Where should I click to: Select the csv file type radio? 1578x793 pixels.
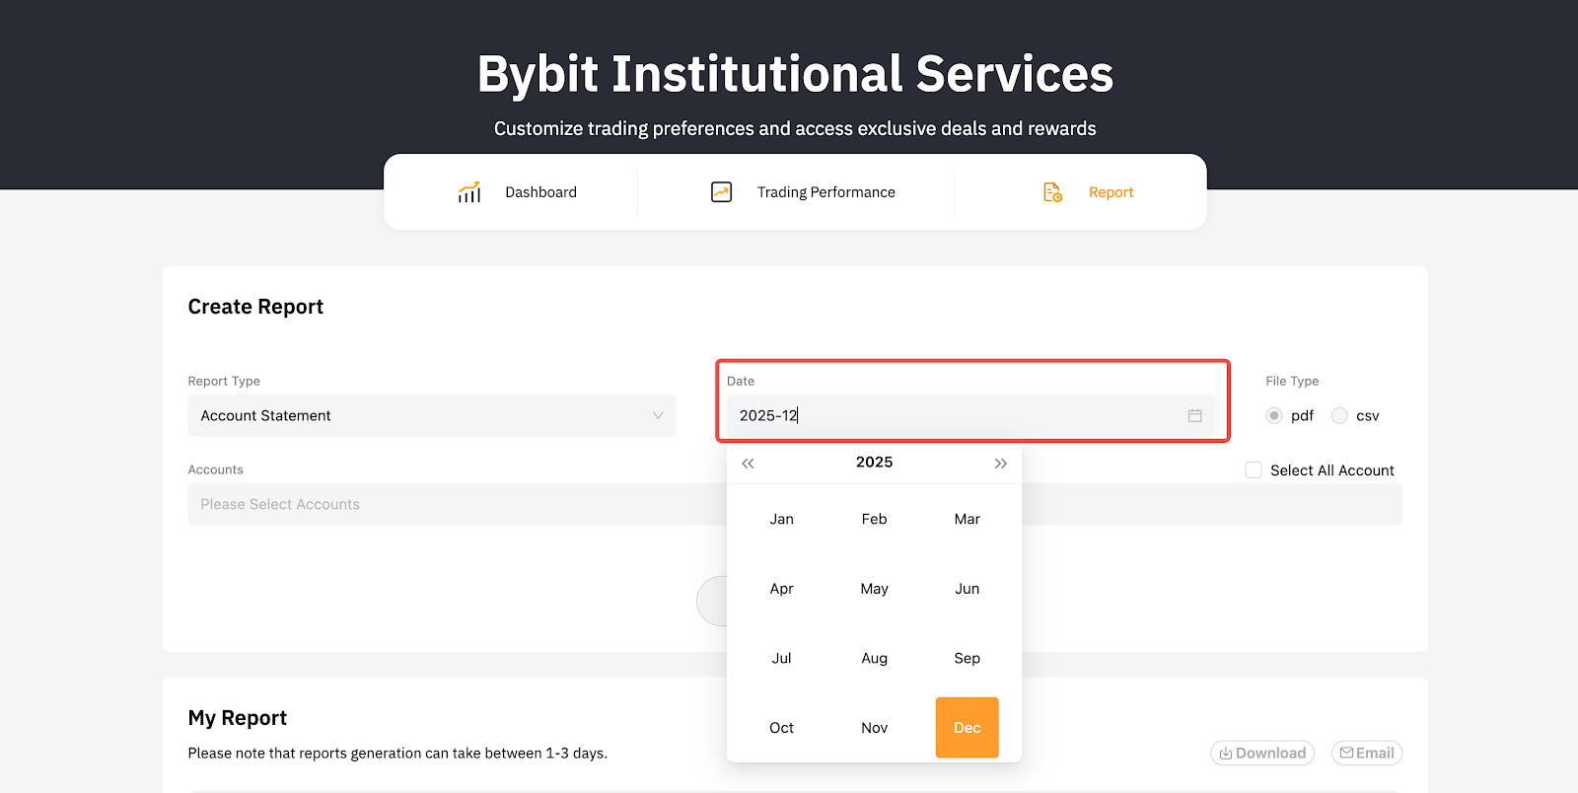coord(1339,416)
